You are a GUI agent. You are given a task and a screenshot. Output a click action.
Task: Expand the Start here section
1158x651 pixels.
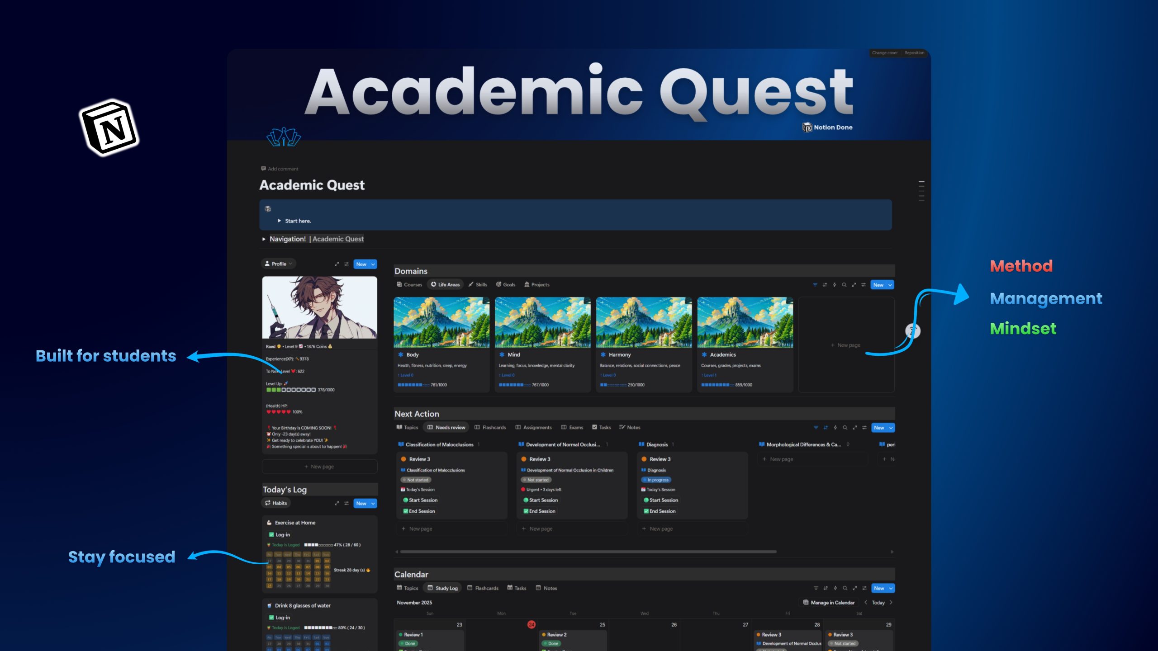pos(280,221)
